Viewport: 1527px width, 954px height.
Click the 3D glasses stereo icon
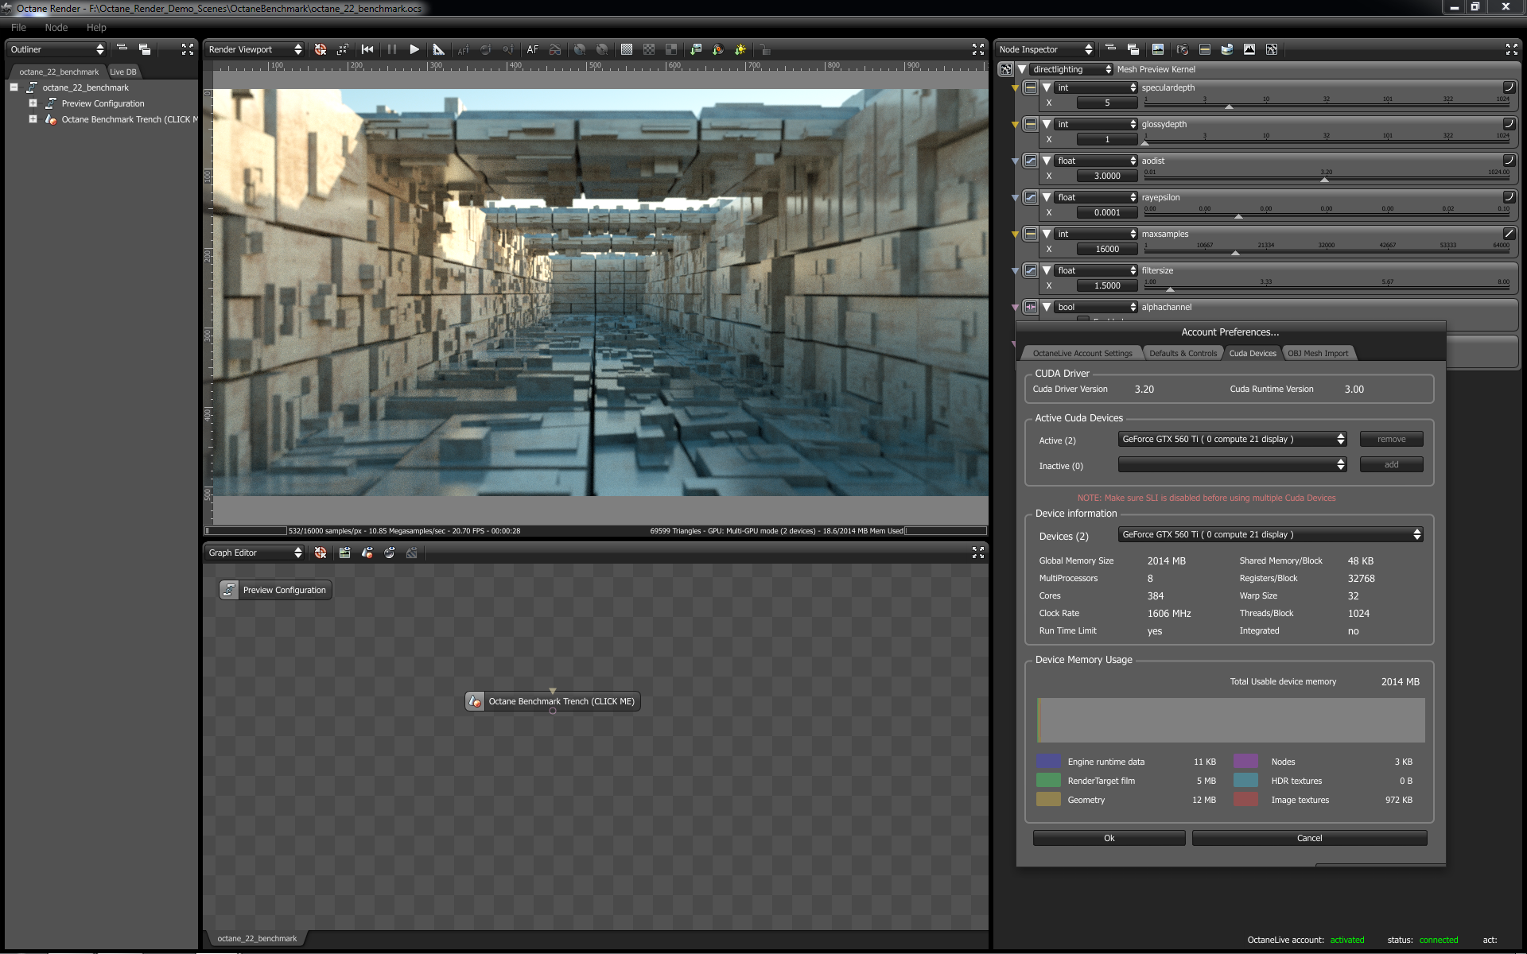555,49
